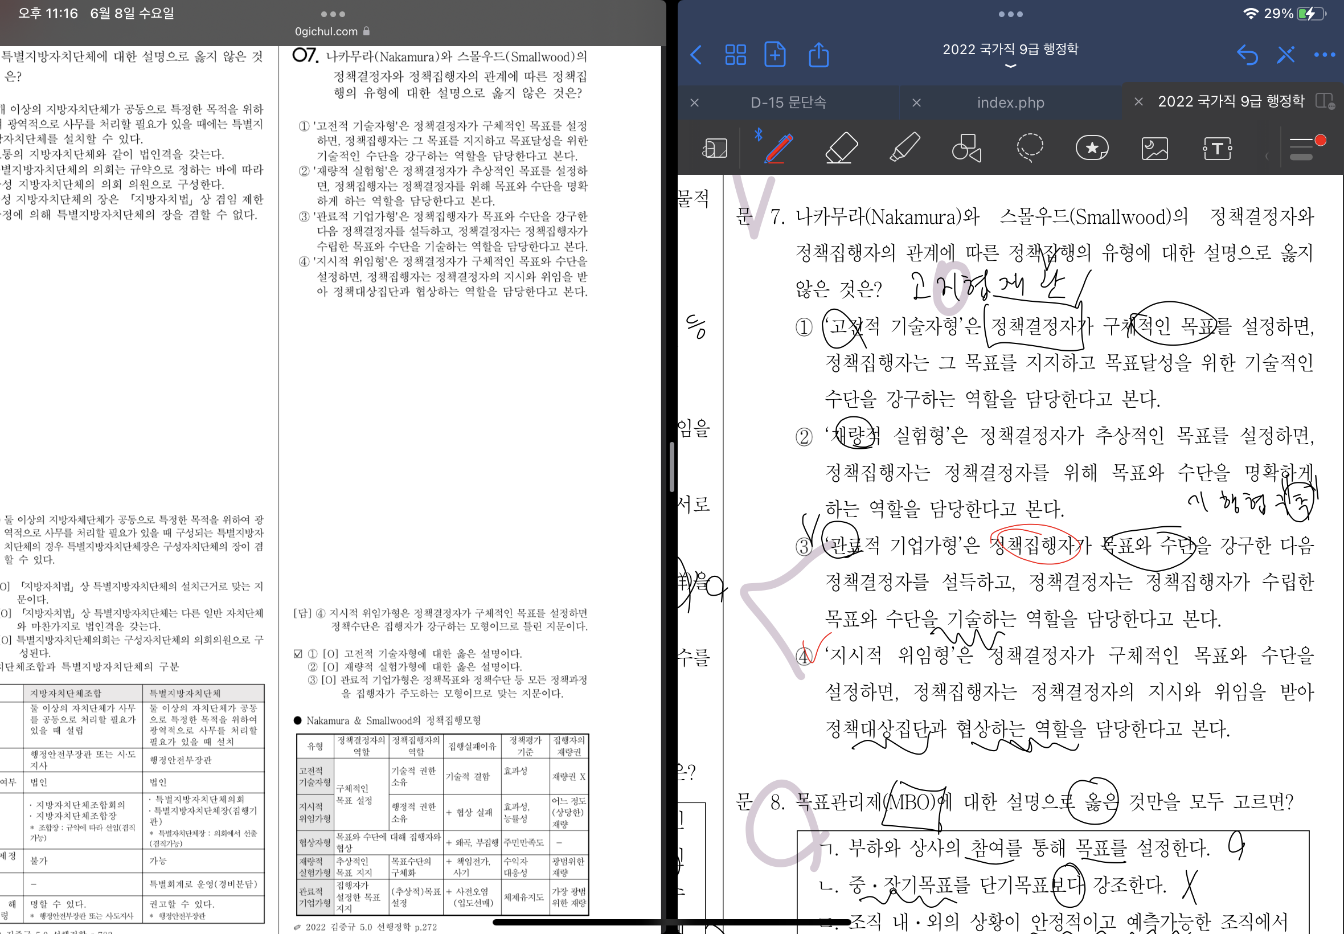The image size is (1344, 934).
Task: Toggle the zoom window tool
Action: pos(714,148)
